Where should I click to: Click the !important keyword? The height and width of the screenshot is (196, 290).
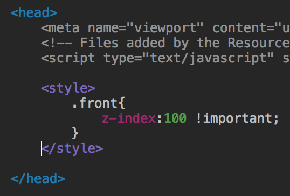coord(234,118)
